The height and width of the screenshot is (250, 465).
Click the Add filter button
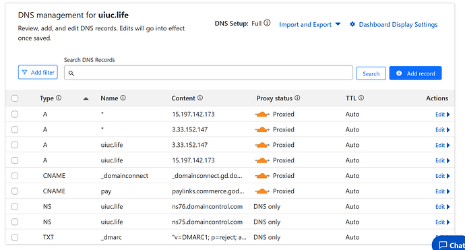pyautogui.click(x=38, y=72)
